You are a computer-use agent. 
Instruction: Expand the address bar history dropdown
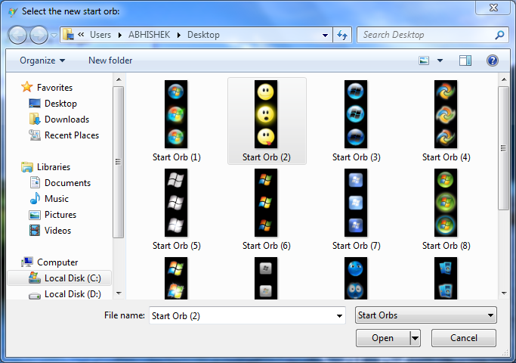coord(325,36)
